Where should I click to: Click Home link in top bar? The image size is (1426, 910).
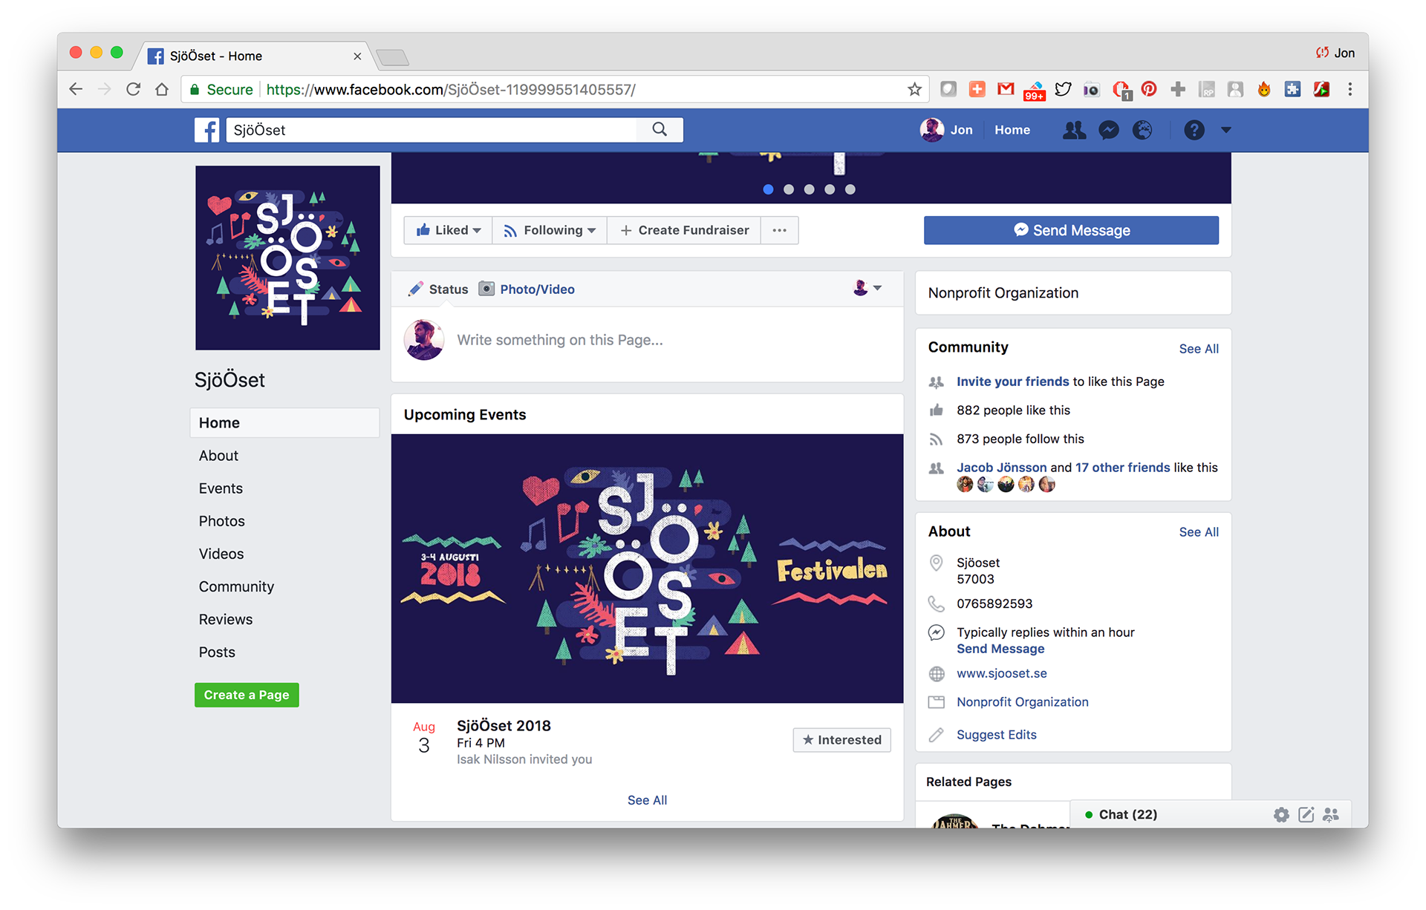pyautogui.click(x=1012, y=130)
